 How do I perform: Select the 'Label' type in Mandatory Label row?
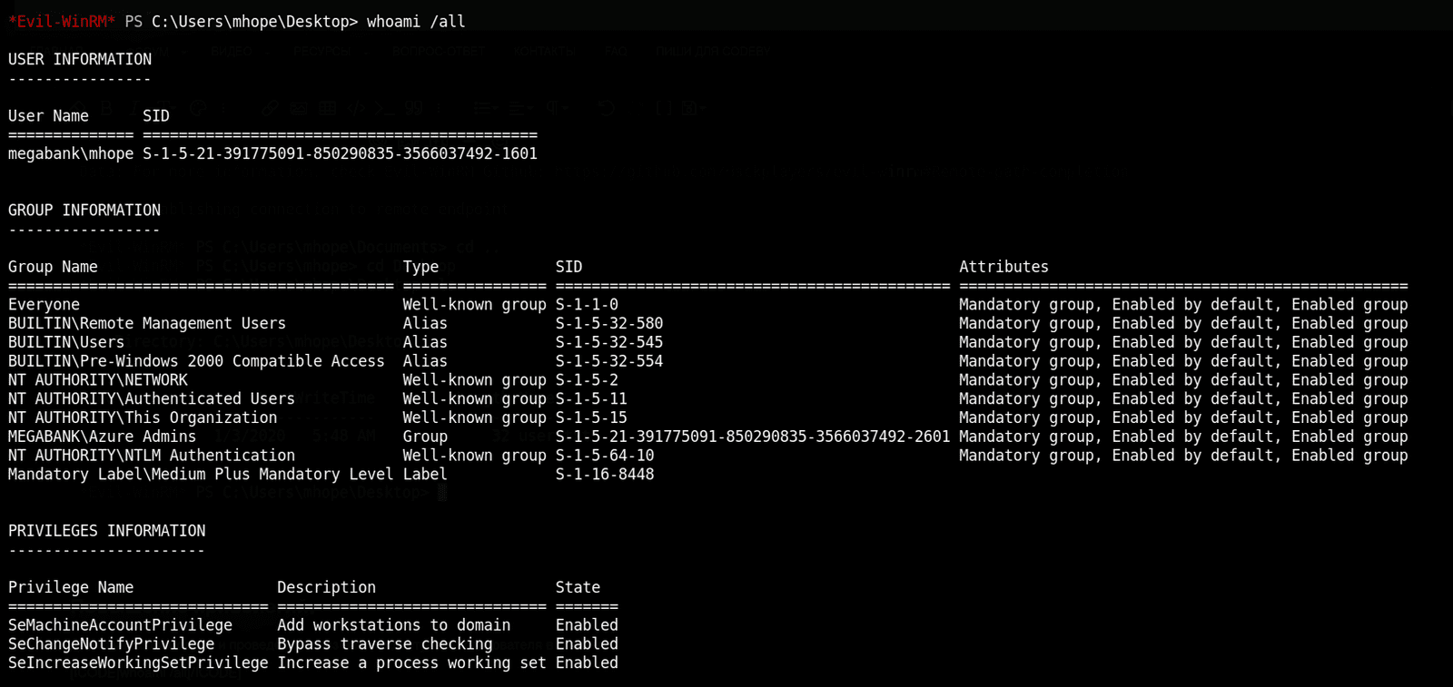[425, 475]
